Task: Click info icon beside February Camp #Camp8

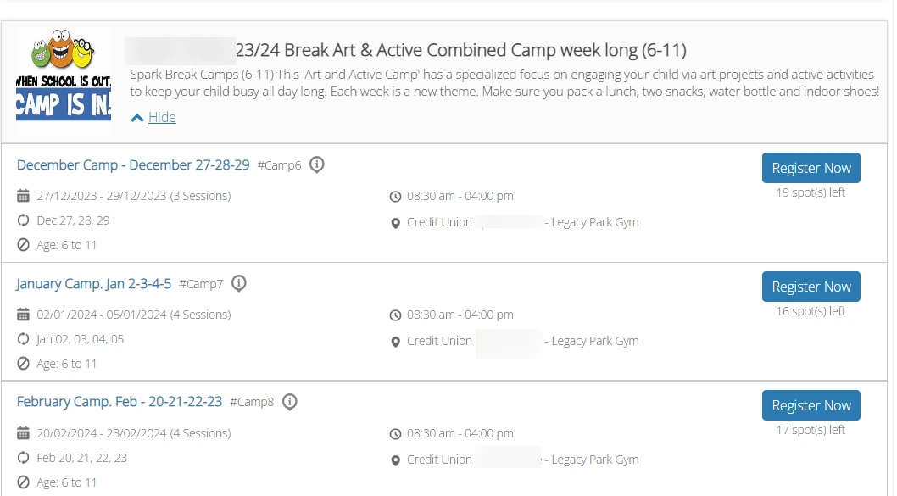Action: pos(290,402)
